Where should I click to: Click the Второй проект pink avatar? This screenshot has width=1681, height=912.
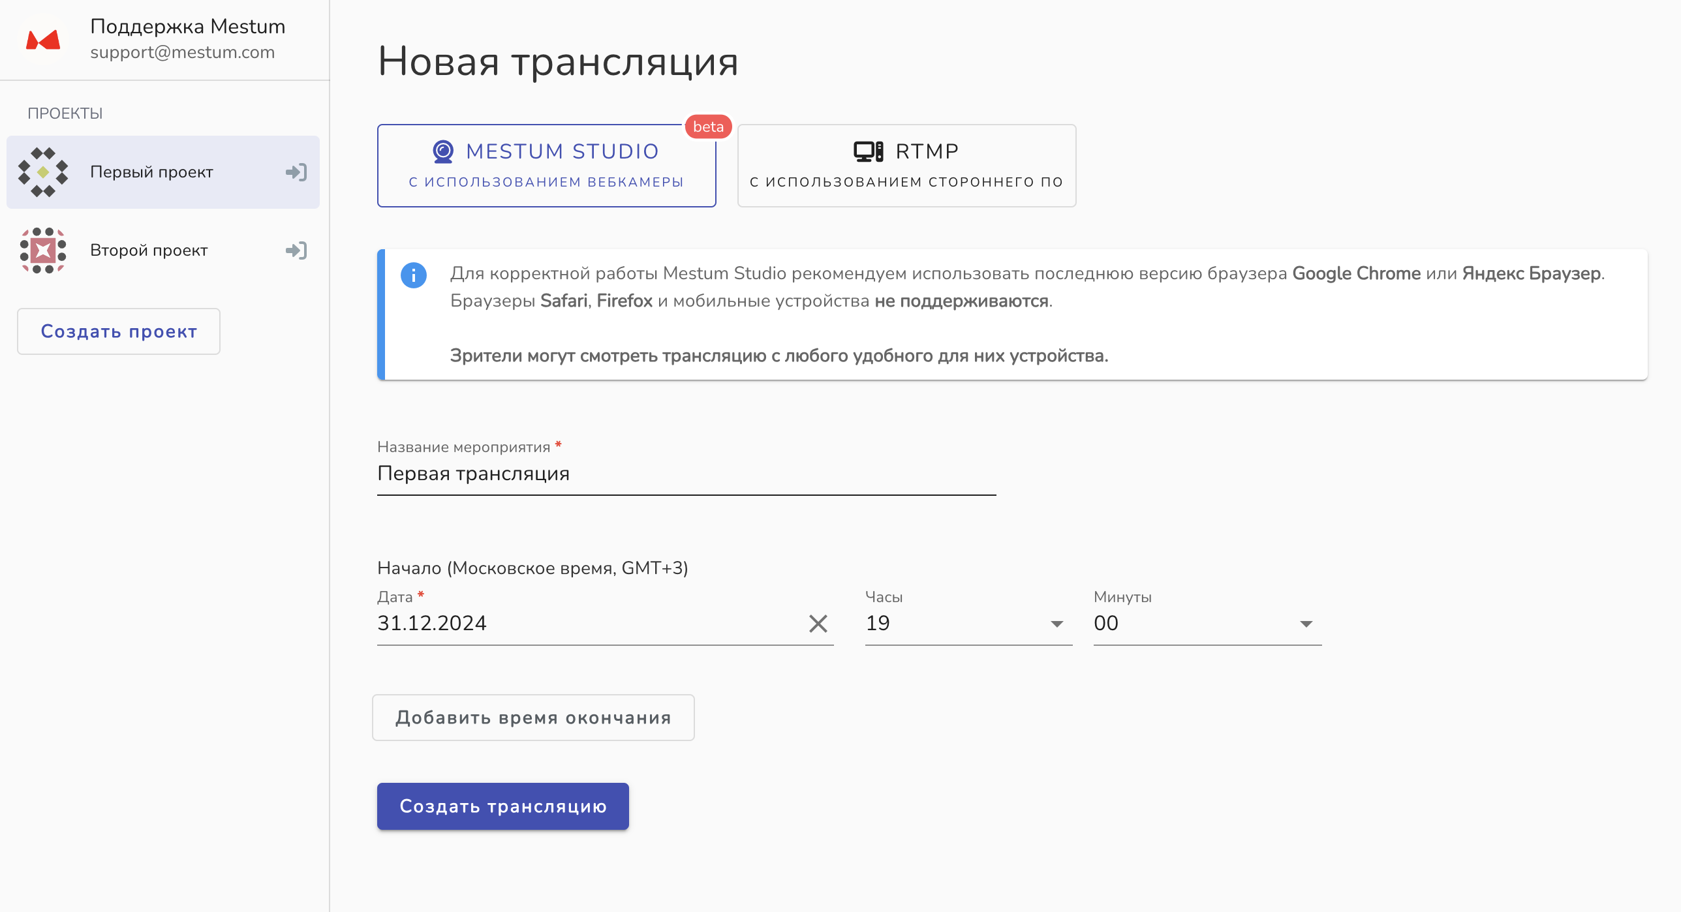(43, 251)
